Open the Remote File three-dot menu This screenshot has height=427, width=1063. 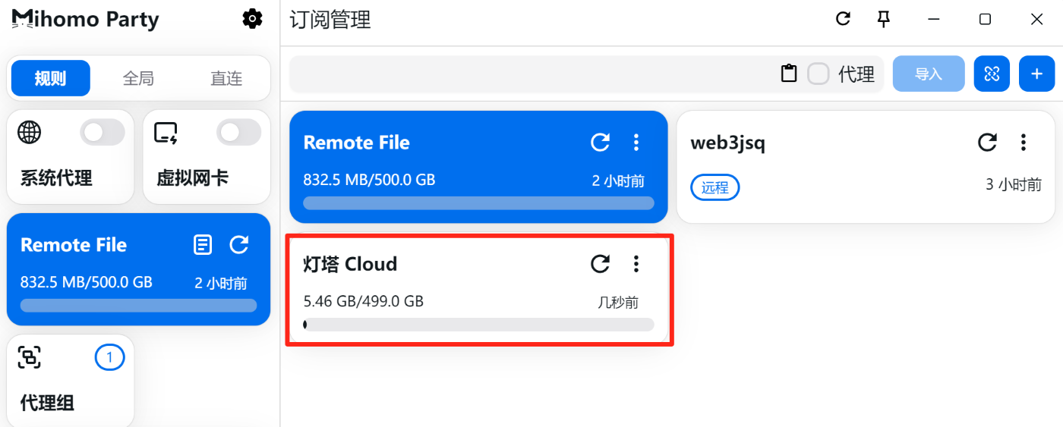click(636, 142)
